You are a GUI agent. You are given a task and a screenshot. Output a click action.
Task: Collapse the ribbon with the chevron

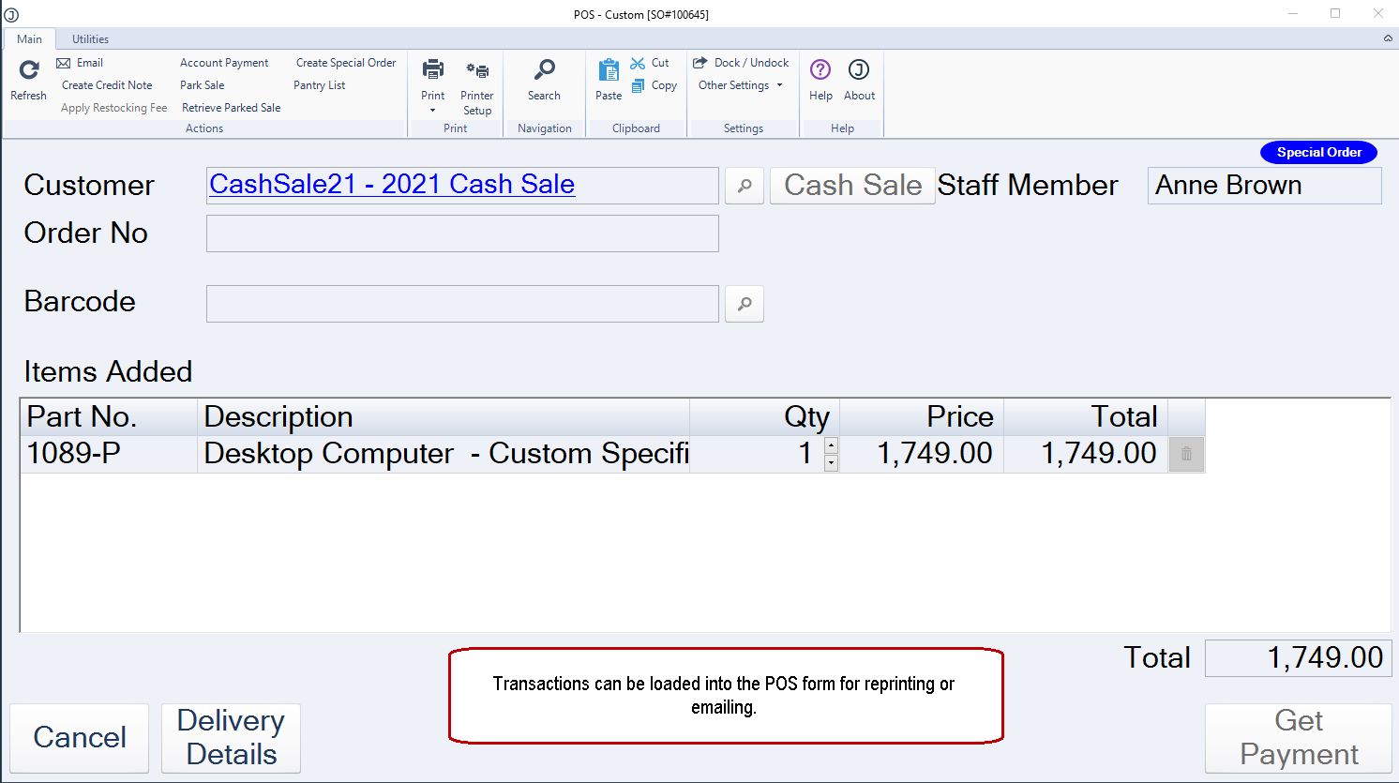(x=1388, y=38)
